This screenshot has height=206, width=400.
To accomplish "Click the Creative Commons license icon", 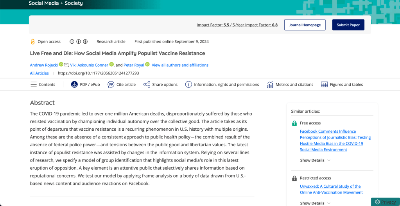I will (72, 41).
